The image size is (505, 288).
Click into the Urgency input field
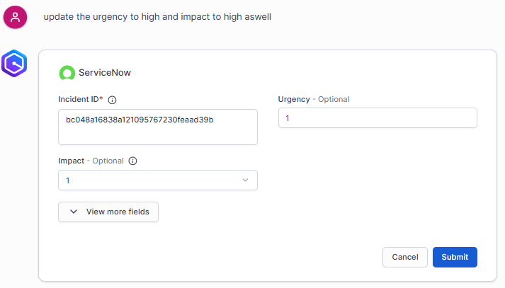tap(377, 118)
